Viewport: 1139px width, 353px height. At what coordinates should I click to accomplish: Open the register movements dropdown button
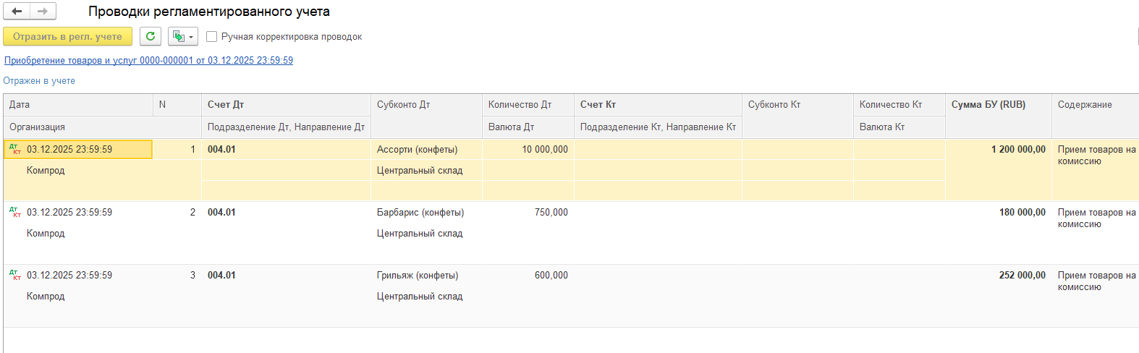point(183,36)
